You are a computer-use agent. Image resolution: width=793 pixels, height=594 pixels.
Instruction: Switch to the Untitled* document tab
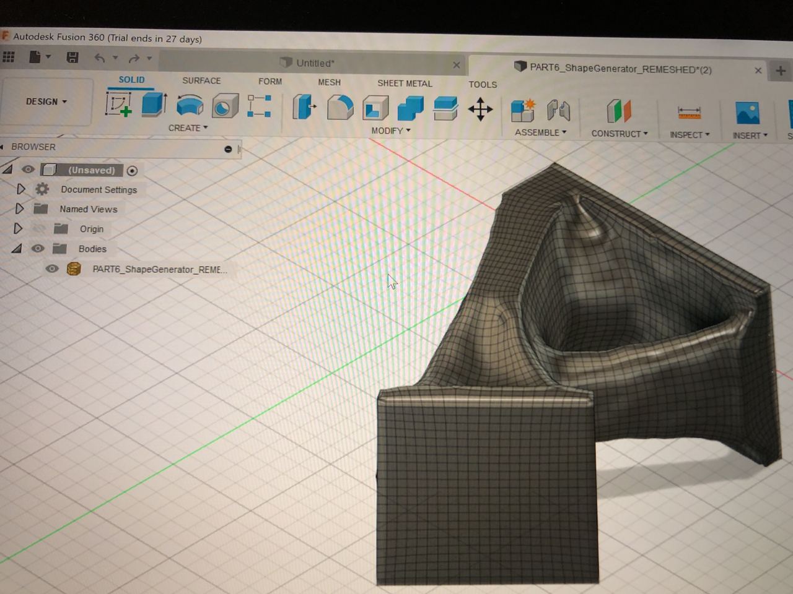point(314,62)
